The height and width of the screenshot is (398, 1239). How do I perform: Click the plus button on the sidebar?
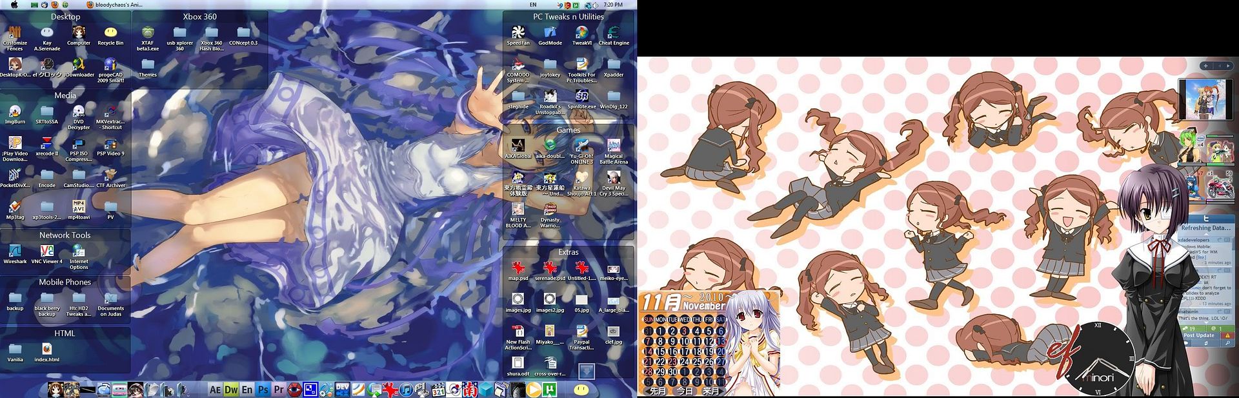click(1205, 66)
